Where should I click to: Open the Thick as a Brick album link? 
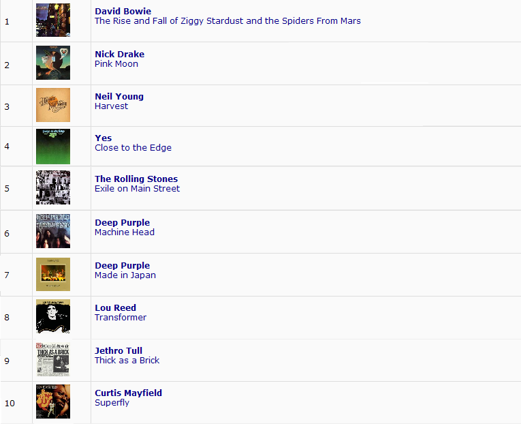coord(127,360)
